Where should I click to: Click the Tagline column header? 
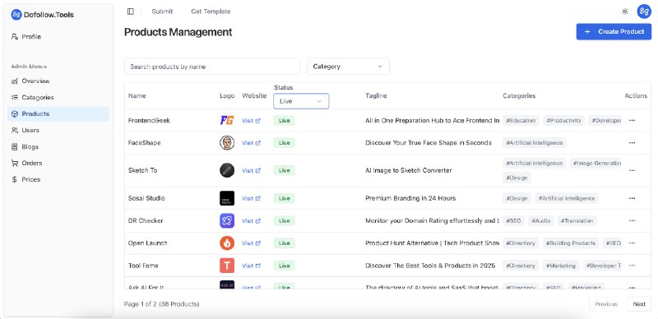[376, 95]
